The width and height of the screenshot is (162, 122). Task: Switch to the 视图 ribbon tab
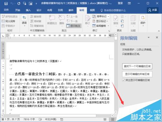pyautogui.click(x=92, y=10)
